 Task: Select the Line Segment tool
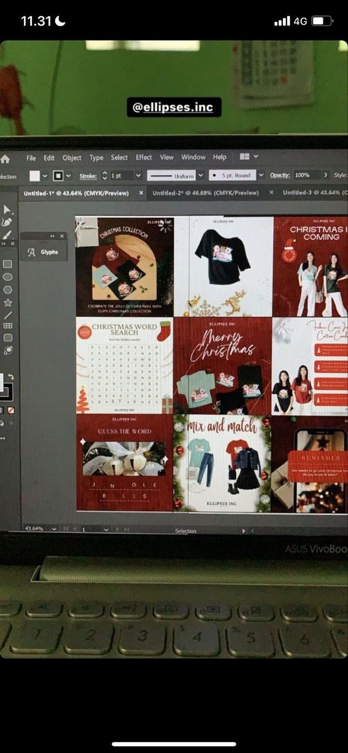pyautogui.click(x=7, y=315)
